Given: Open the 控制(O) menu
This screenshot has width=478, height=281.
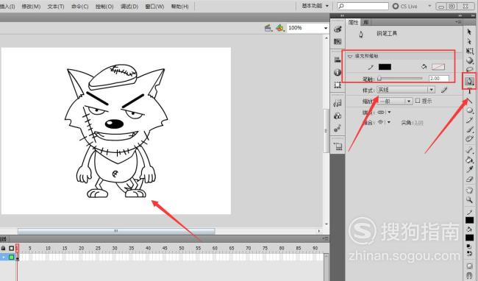Looking at the screenshot, I should [104, 6].
